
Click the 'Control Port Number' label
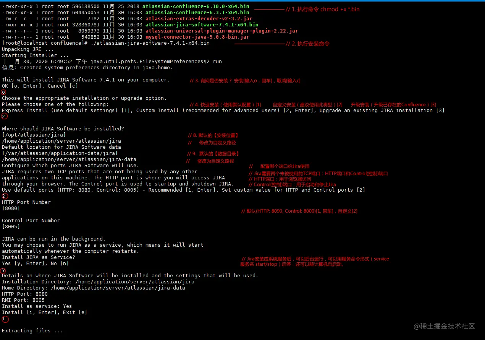click(x=31, y=221)
